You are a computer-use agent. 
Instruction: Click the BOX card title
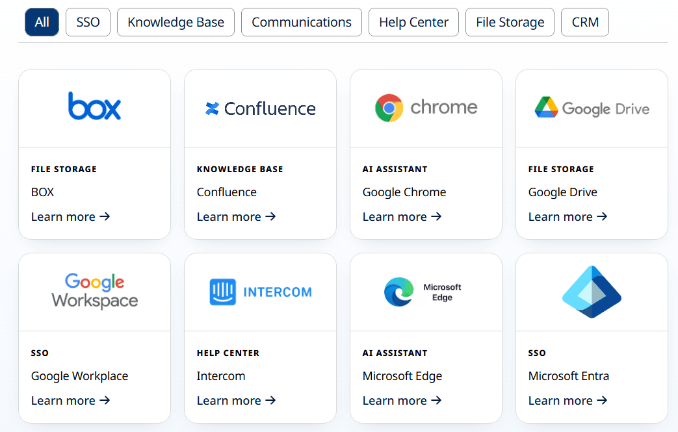coord(42,192)
